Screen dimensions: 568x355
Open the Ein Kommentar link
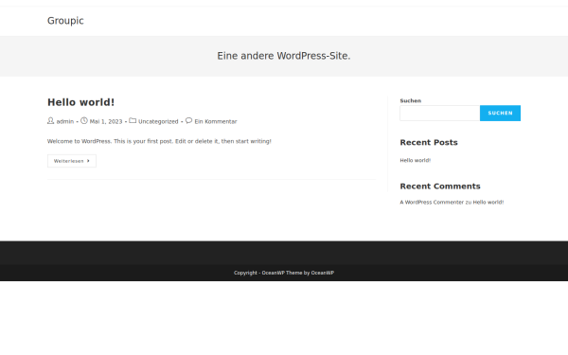[x=216, y=121]
